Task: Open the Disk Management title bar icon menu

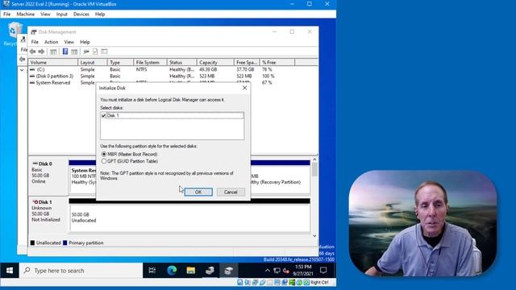Action: [34, 32]
